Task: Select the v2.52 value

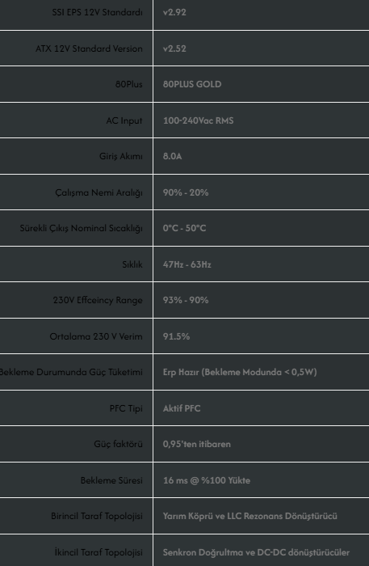Action: pyautogui.click(x=174, y=49)
